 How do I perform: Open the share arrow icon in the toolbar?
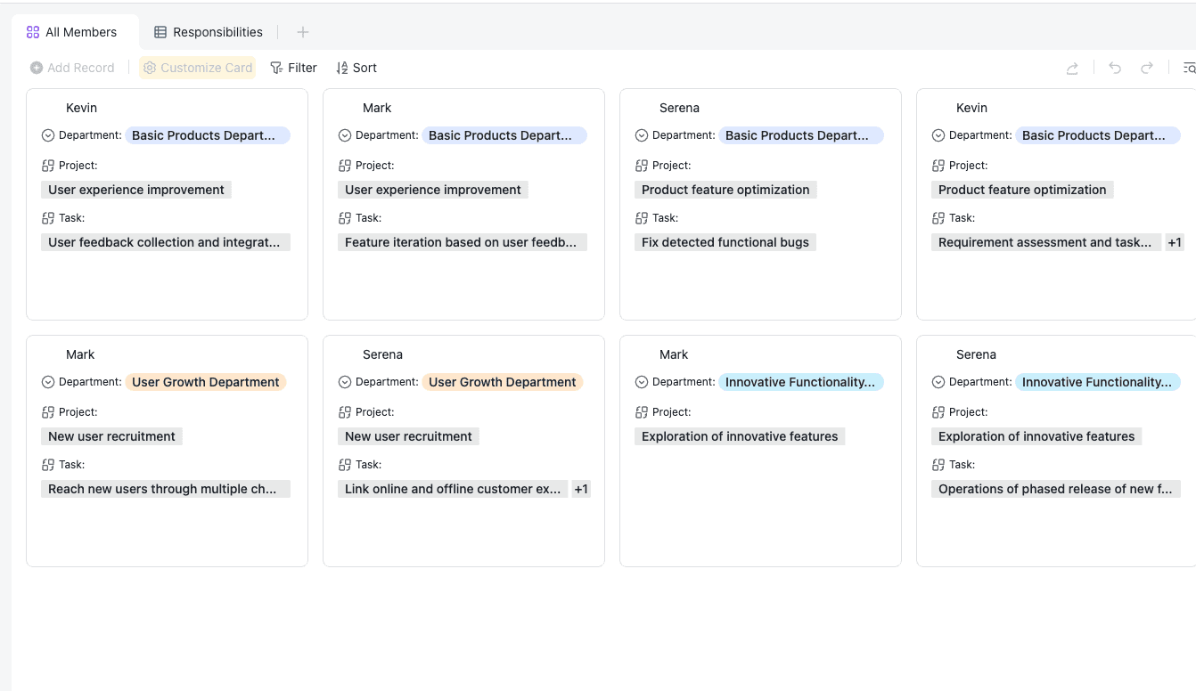1073,68
